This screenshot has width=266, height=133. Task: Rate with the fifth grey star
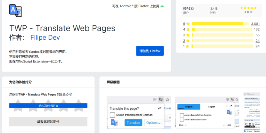click(x=78, y=106)
